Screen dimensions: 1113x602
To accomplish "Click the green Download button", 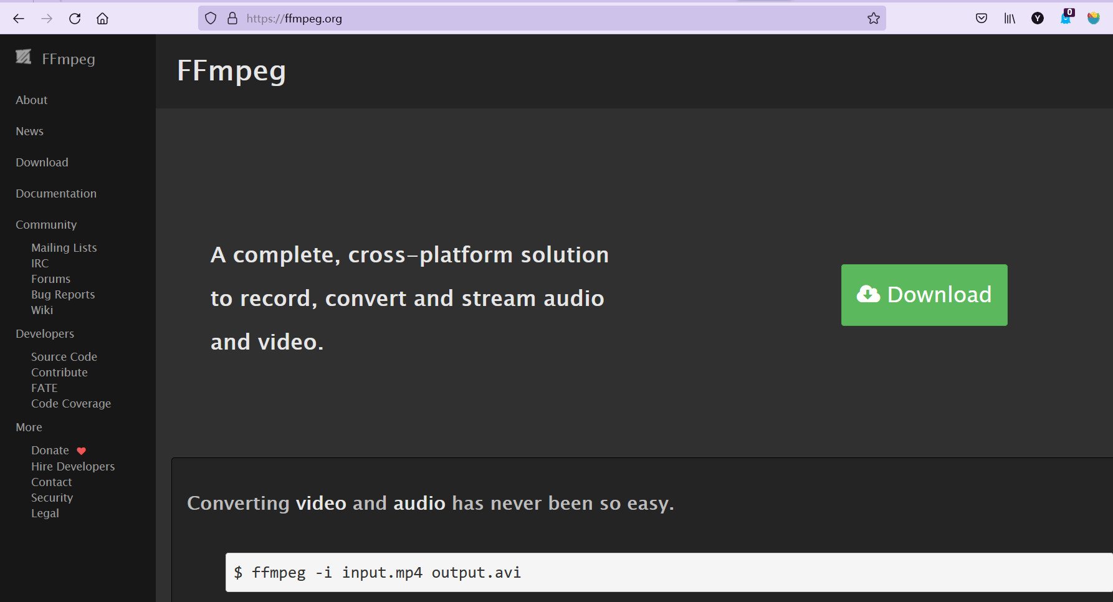I will click(924, 295).
